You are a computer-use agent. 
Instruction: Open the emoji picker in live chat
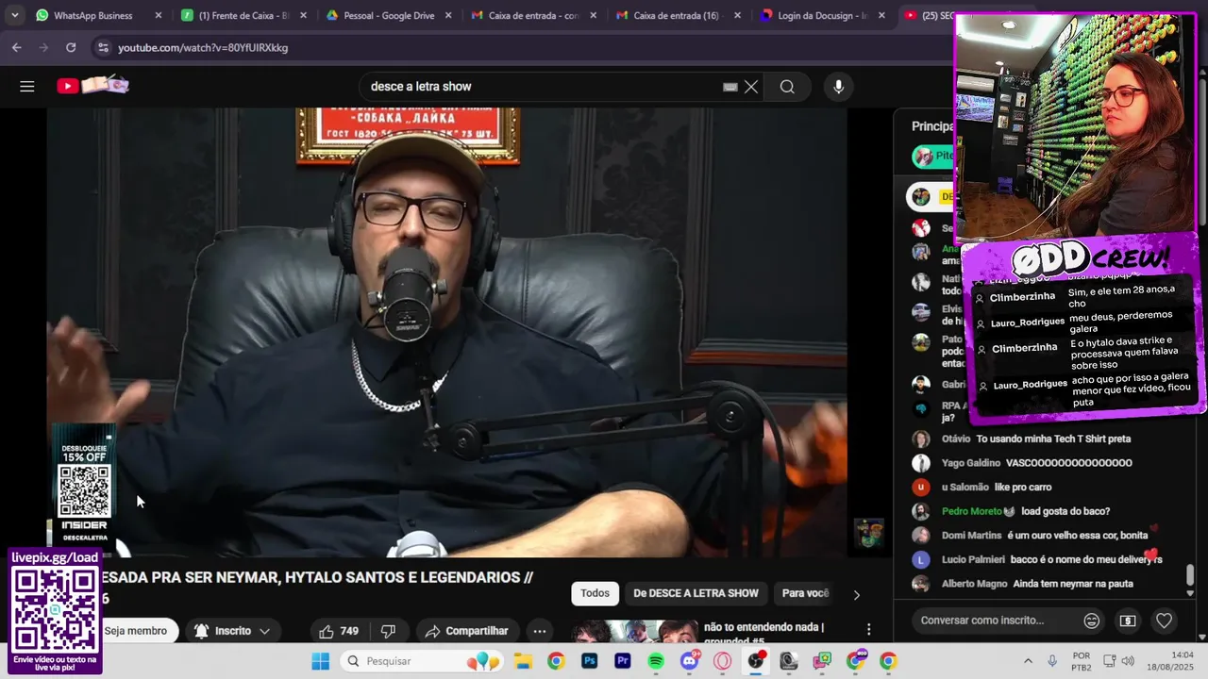tap(1091, 621)
